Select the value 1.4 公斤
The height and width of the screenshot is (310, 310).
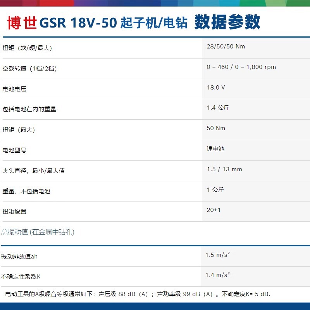point(218,108)
